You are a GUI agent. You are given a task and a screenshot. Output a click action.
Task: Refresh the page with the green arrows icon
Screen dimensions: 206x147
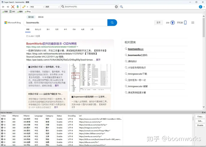pyautogui.click(x=18, y=7)
